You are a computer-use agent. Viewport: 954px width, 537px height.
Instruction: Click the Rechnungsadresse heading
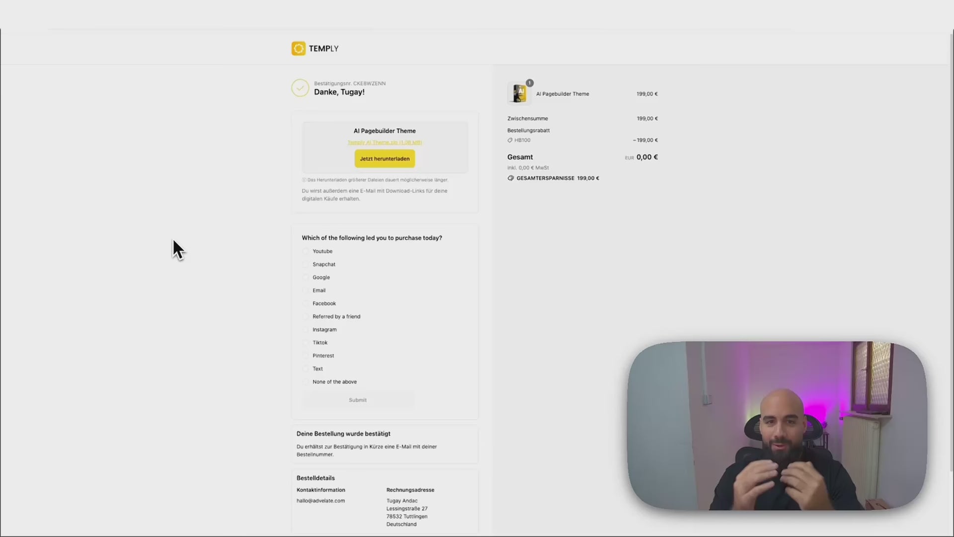[410, 490]
